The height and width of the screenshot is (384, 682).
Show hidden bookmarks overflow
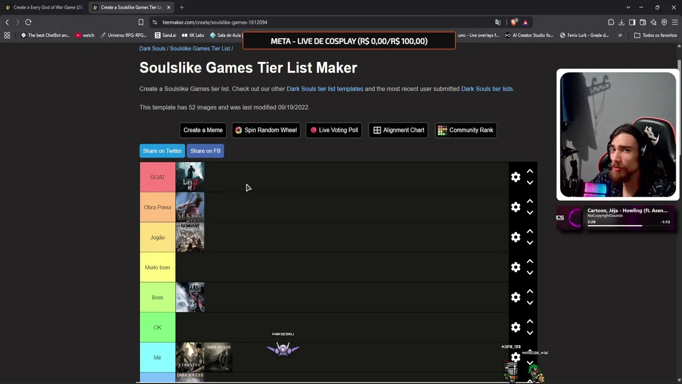click(x=620, y=35)
